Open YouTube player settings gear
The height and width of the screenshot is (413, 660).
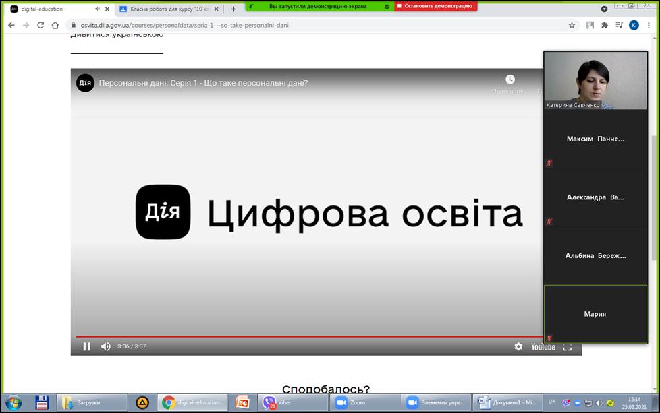coord(518,346)
